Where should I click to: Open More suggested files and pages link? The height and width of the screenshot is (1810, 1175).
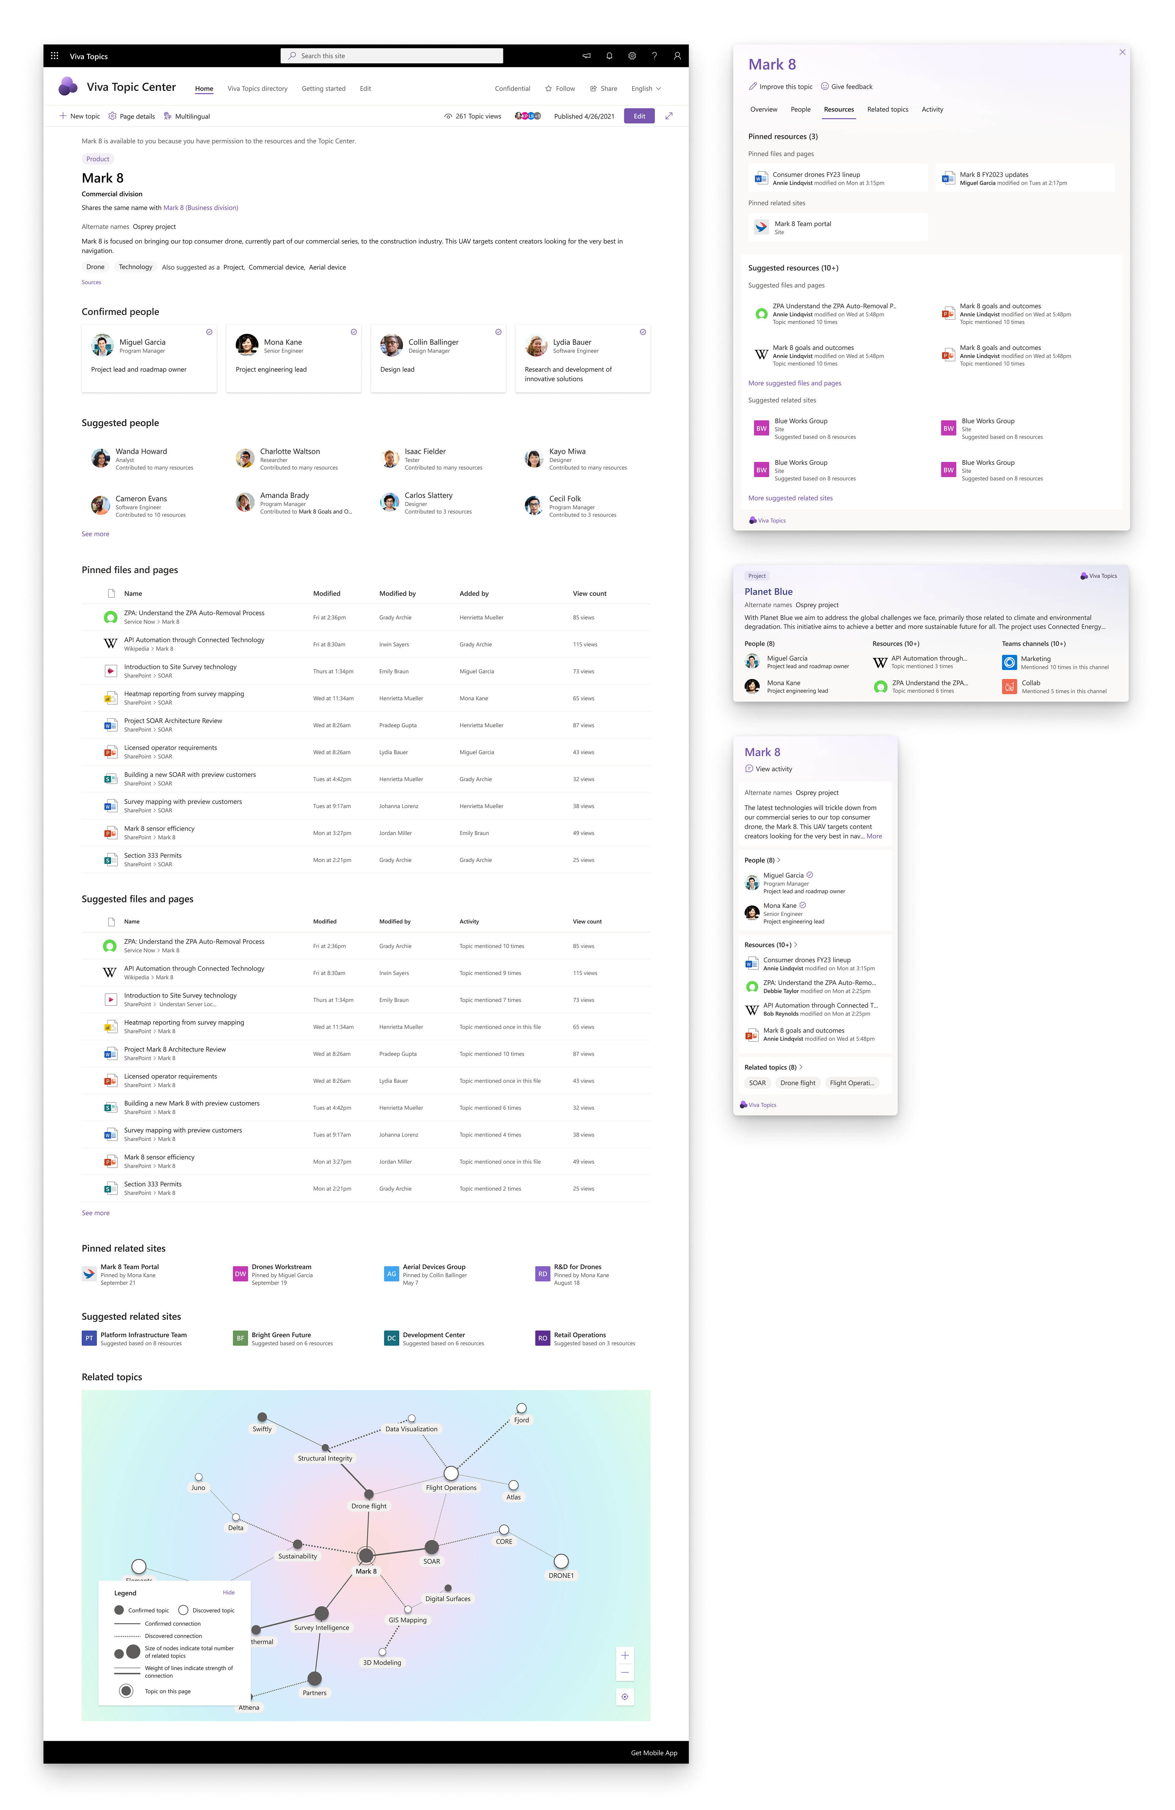pyautogui.click(x=794, y=383)
